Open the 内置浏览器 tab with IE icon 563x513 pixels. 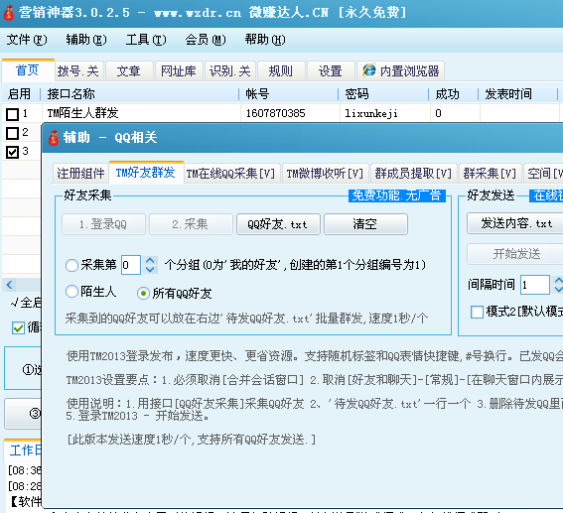401,70
